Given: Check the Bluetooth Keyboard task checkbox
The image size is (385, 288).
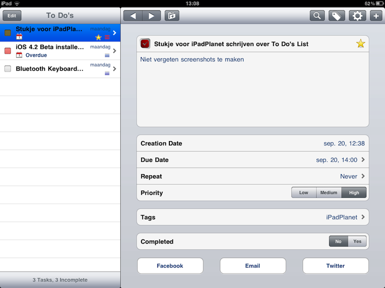Looking at the screenshot, I should pos(8,69).
